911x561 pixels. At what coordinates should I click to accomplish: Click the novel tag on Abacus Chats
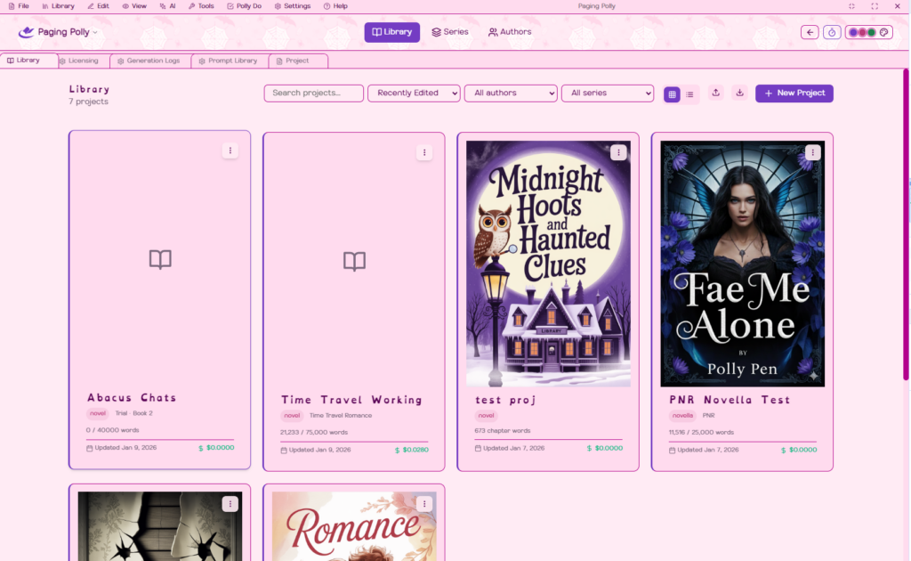tap(98, 413)
